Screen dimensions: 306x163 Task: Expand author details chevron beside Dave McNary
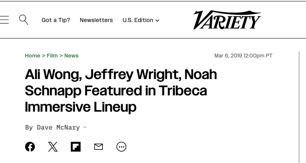pos(85,127)
